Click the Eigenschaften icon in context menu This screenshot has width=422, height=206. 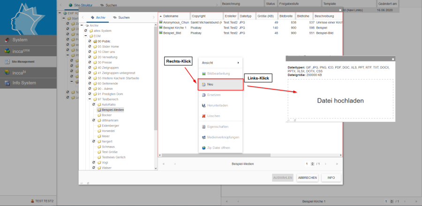pyautogui.click(x=203, y=127)
